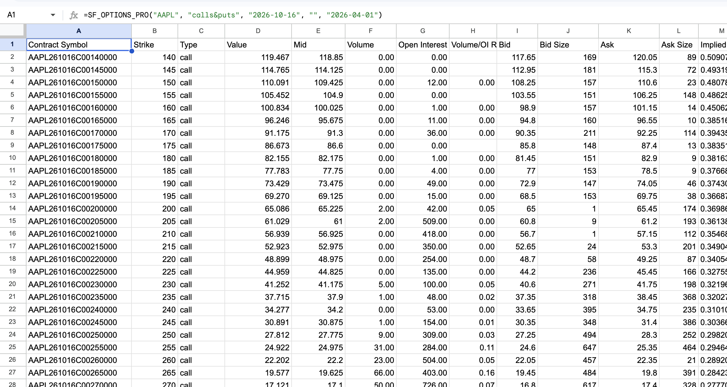The image size is (727, 387).
Task: Click Bid cell 60.8
Action: coord(517,221)
